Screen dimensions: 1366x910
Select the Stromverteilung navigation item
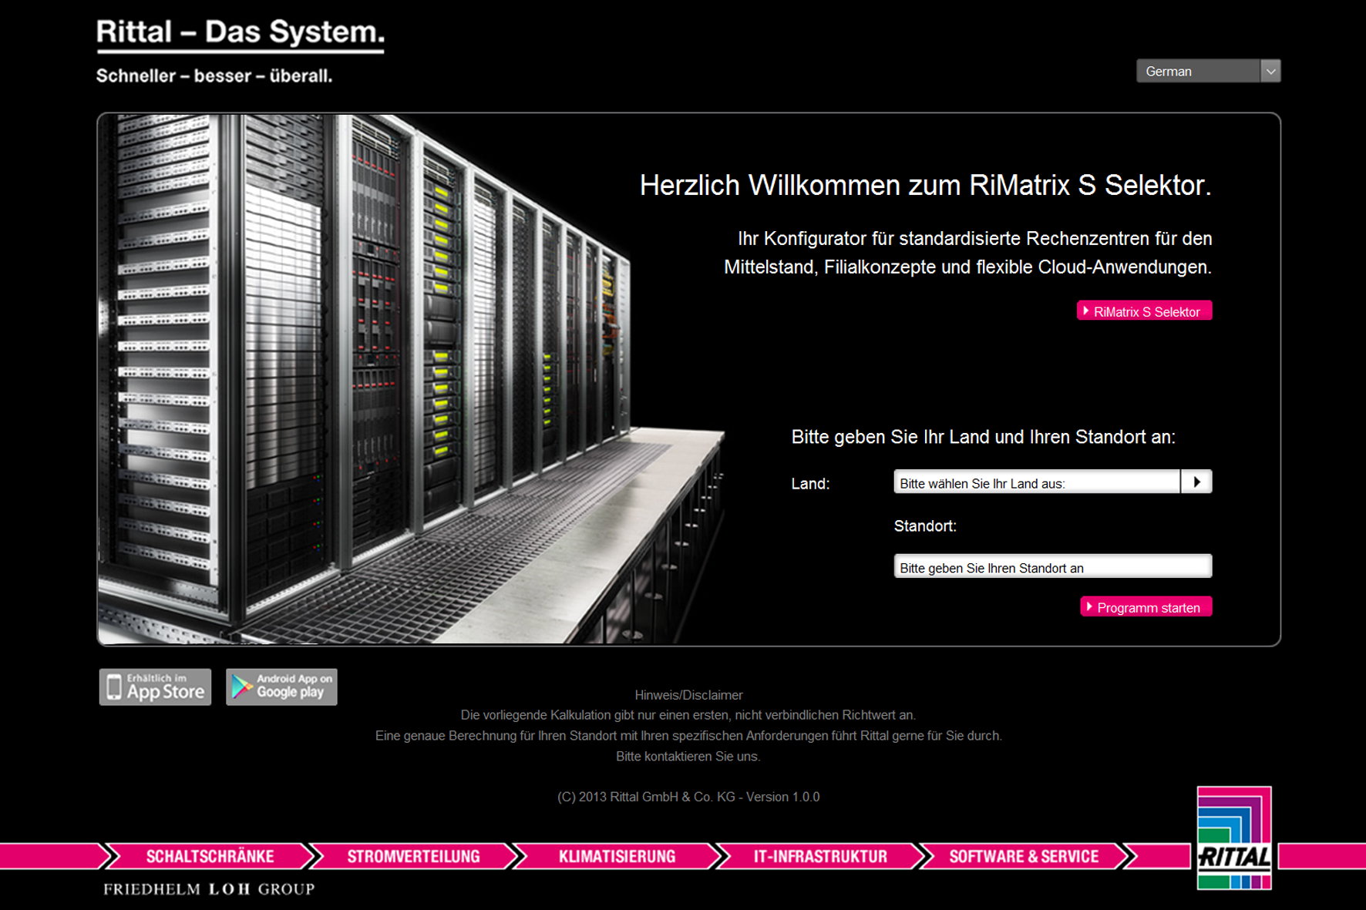(413, 856)
